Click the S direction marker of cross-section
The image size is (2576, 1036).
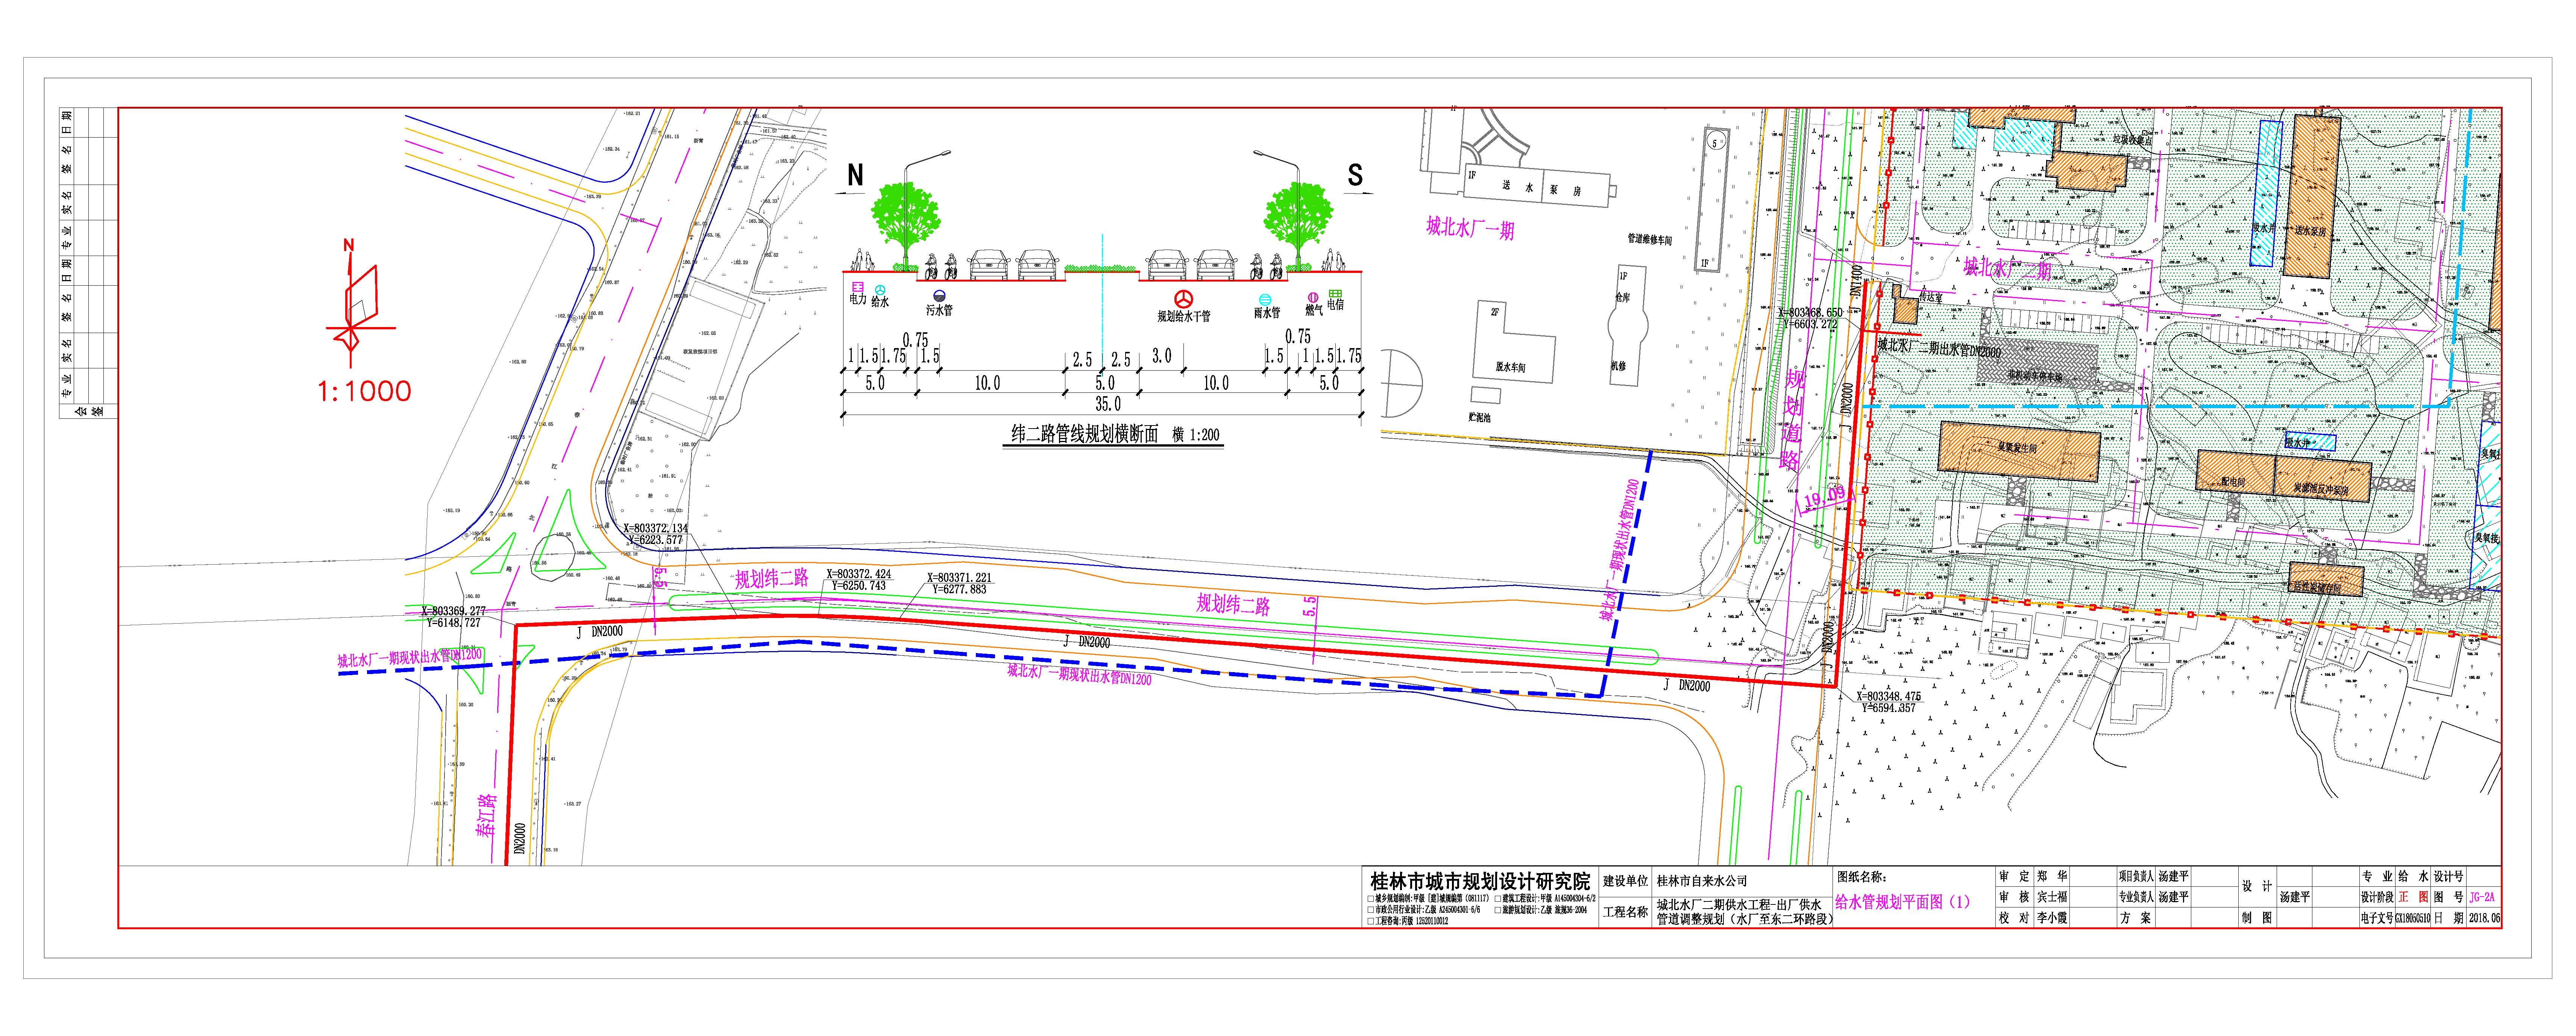click(1355, 176)
